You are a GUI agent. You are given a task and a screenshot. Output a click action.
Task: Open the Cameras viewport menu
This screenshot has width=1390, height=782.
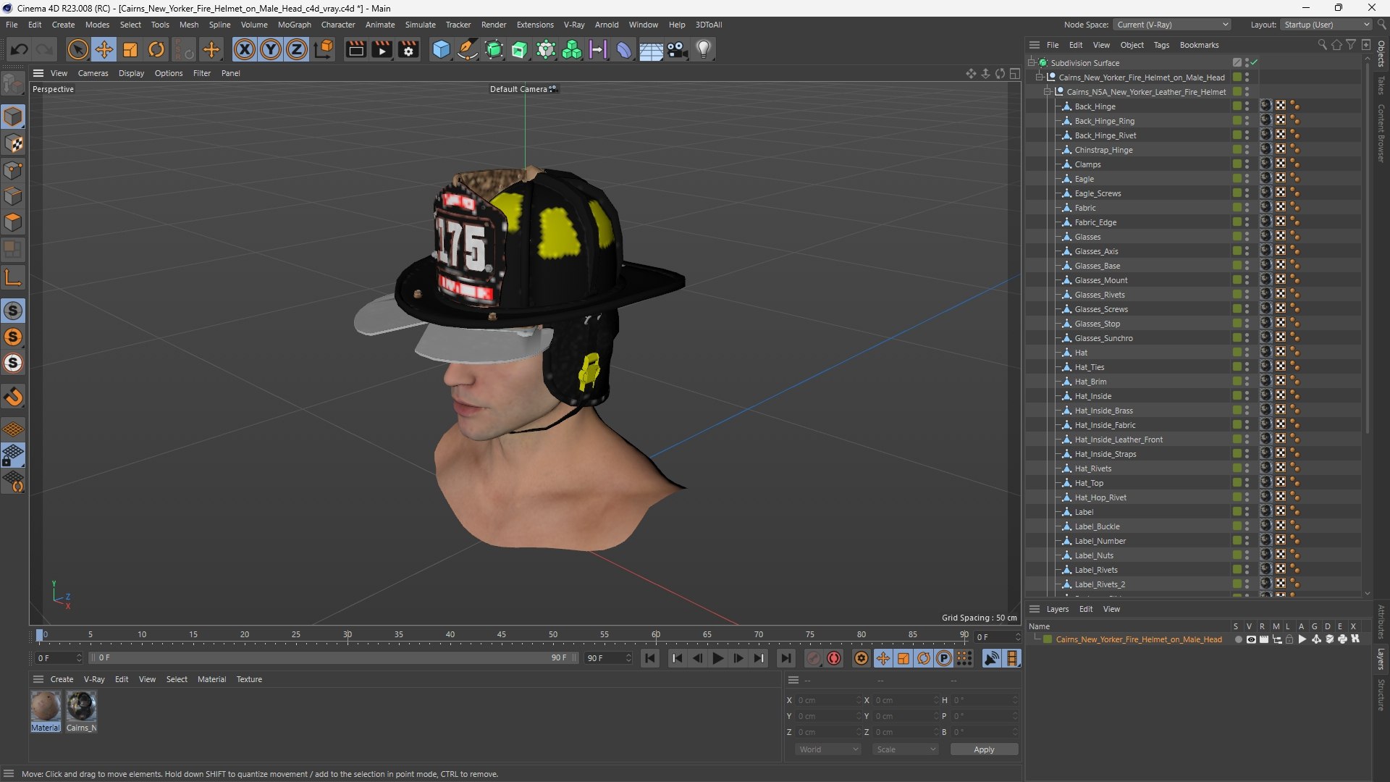[x=93, y=73]
